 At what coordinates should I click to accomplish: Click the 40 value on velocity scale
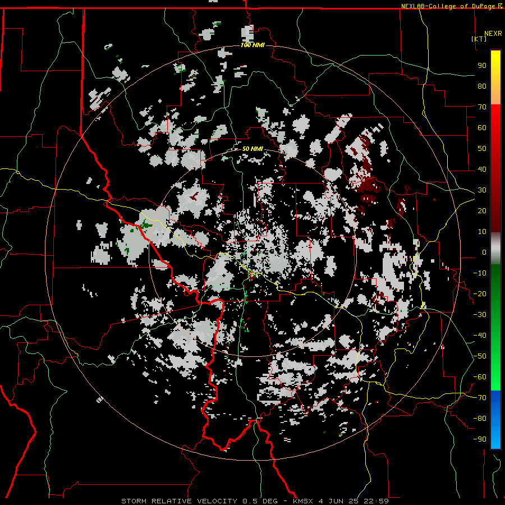click(482, 169)
